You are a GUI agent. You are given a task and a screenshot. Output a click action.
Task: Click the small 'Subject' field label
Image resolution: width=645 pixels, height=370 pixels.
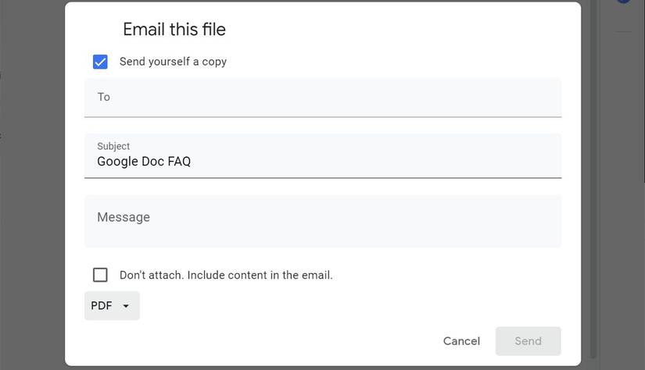tap(113, 146)
